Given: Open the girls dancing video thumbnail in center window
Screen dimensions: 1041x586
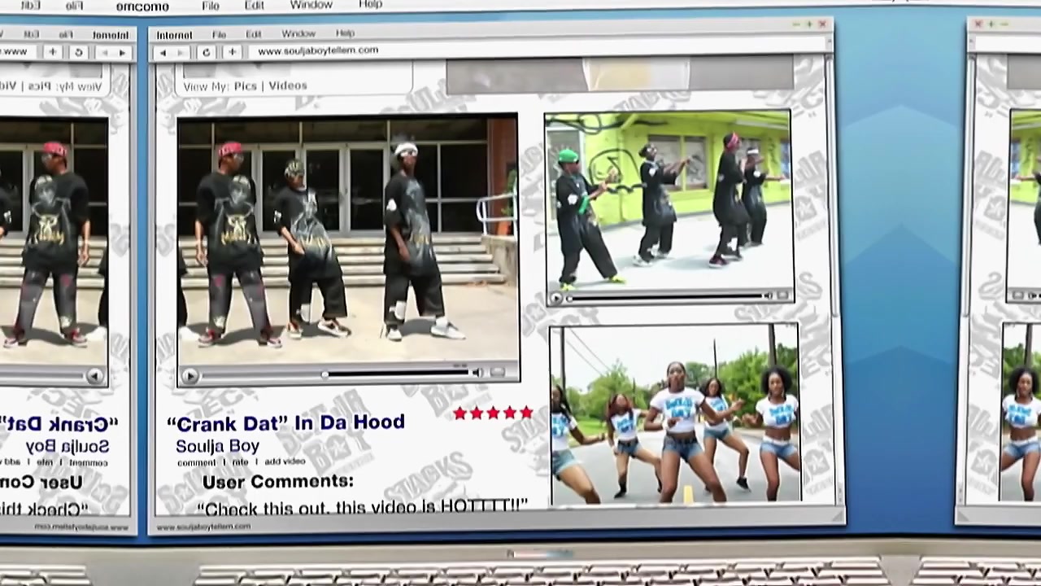Looking at the screenshot, I should pos(676,413).
